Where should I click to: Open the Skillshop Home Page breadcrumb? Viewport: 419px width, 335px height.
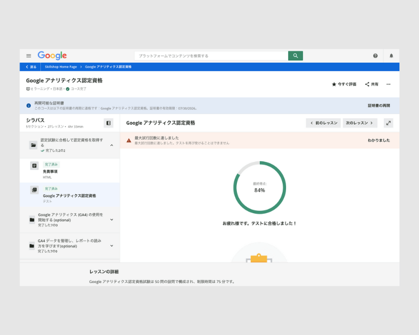[x=61, y=67]
